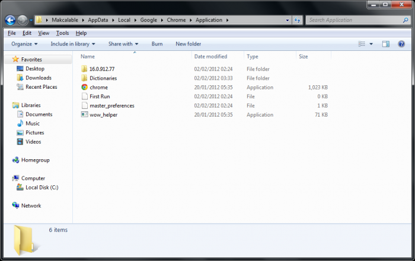Image resolution: width=415 pixels, height=261 pixels.
Task: Click Google in the address breadcrumb
Action: pos(148,20)
